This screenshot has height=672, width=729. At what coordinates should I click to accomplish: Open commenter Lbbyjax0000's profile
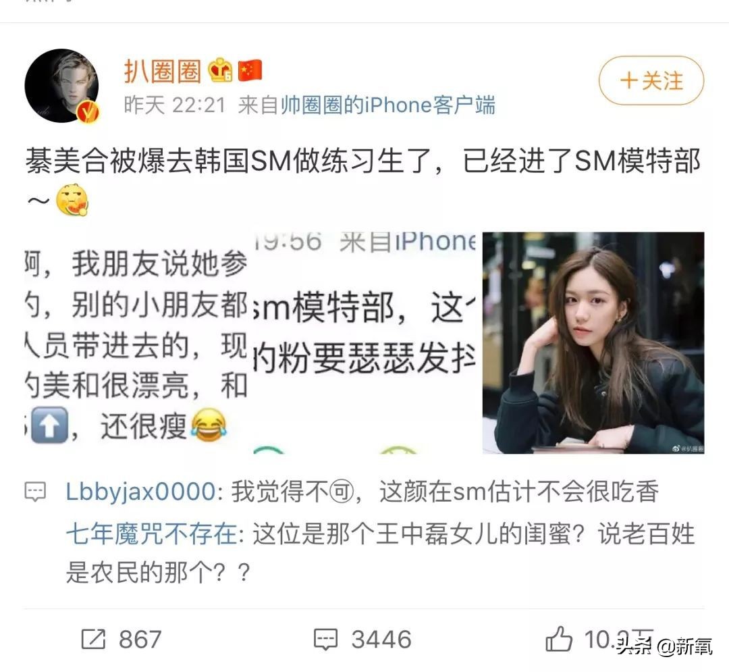(140, 492)
